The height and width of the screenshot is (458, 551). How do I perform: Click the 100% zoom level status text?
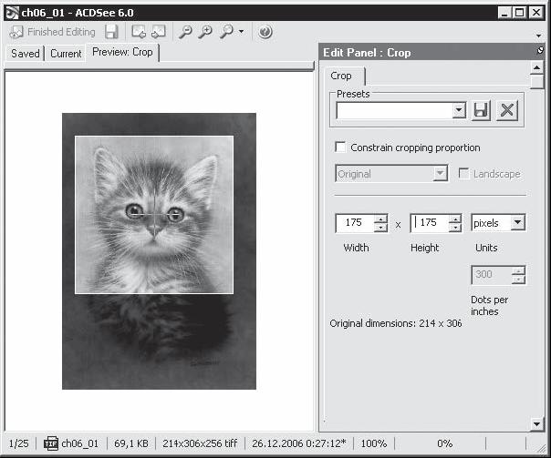[x=373, y=443]
